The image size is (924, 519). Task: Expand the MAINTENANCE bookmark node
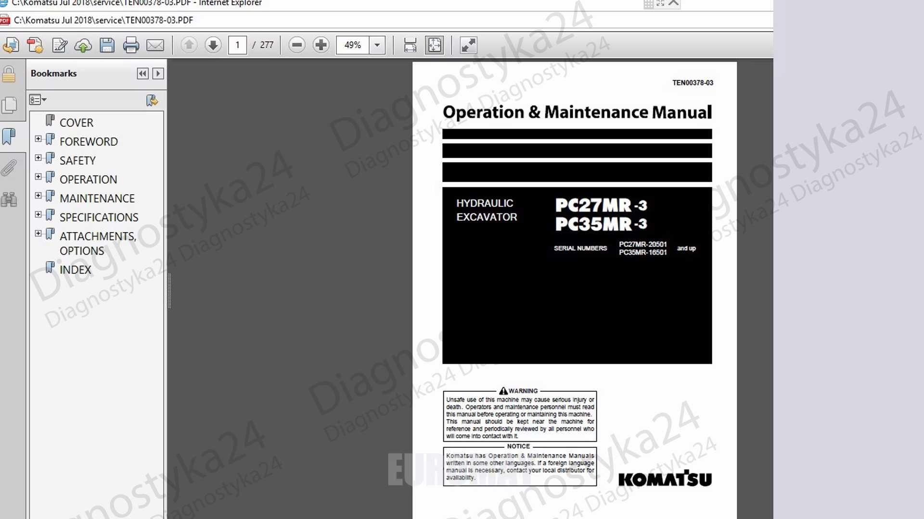38,196
